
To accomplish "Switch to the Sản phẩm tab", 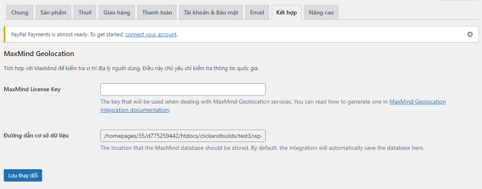I will point(53,12).
